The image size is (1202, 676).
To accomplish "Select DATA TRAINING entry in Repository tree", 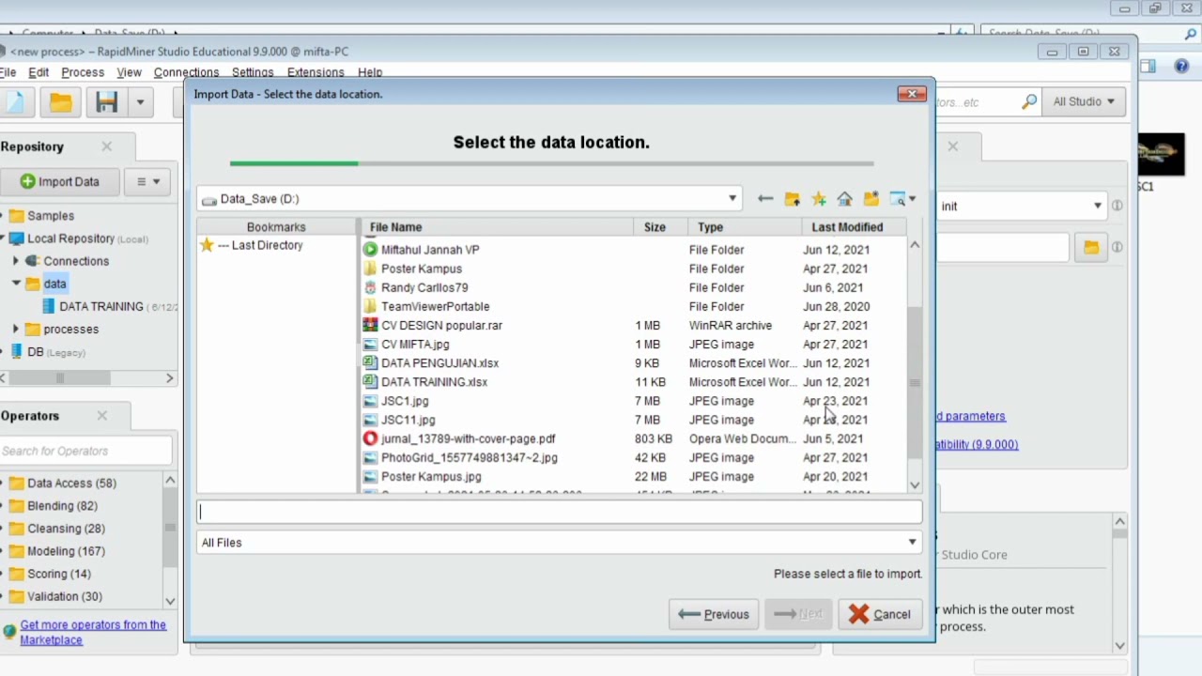I will pyautogui.click(x=101, y=307).
